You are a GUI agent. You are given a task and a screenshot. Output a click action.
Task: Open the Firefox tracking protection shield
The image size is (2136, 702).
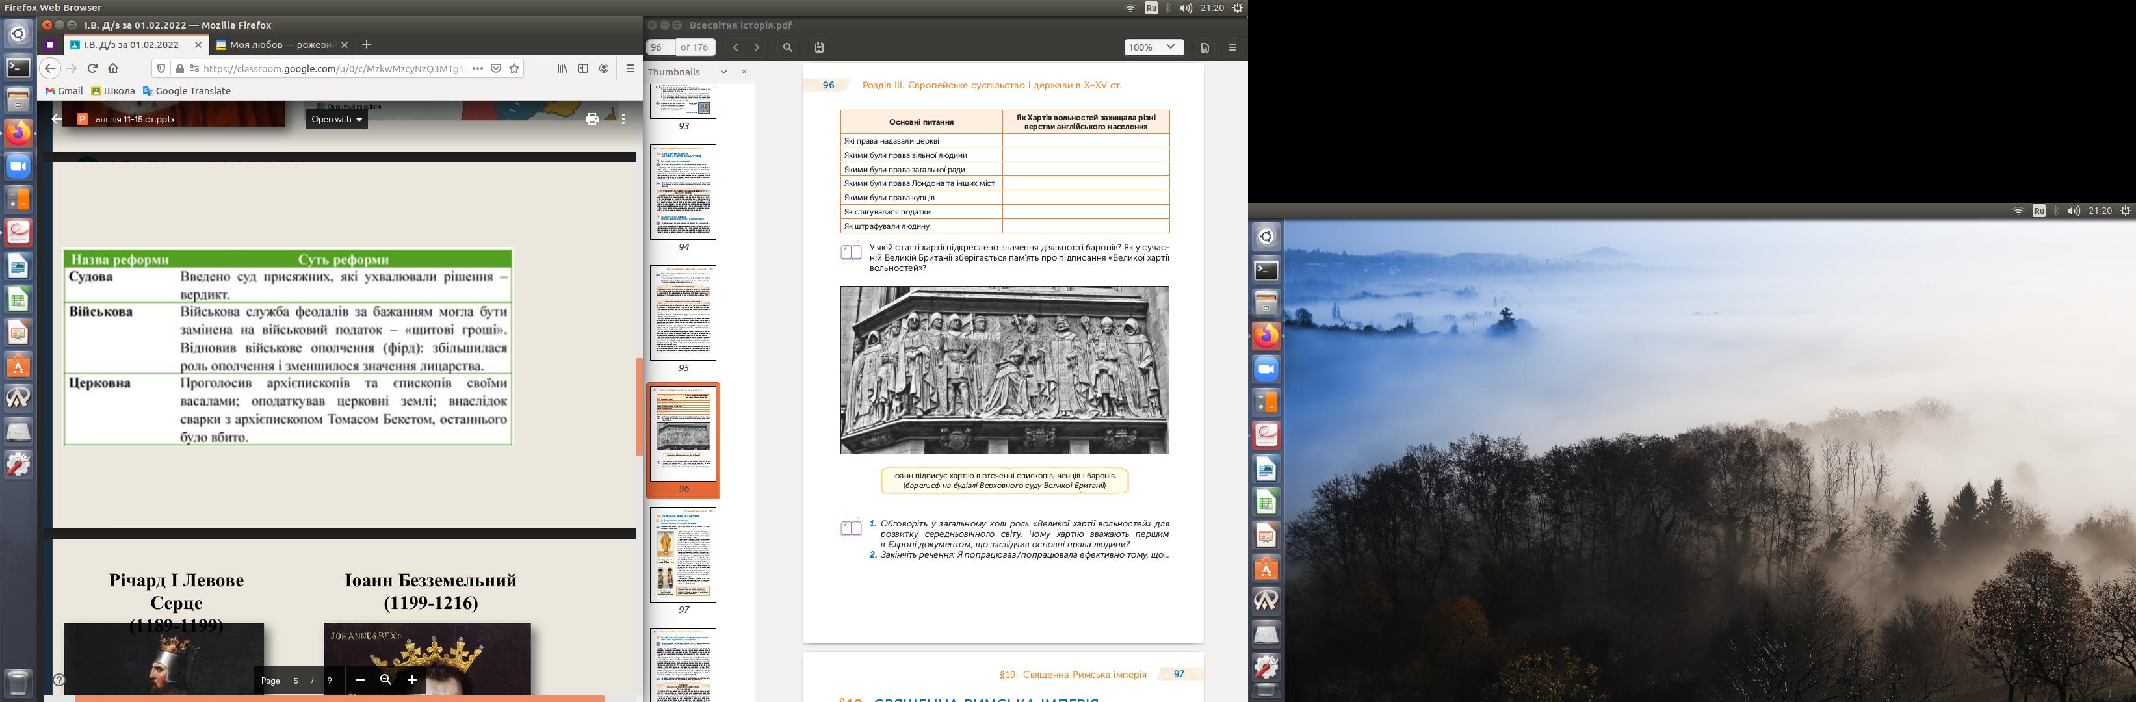[162, 69]
